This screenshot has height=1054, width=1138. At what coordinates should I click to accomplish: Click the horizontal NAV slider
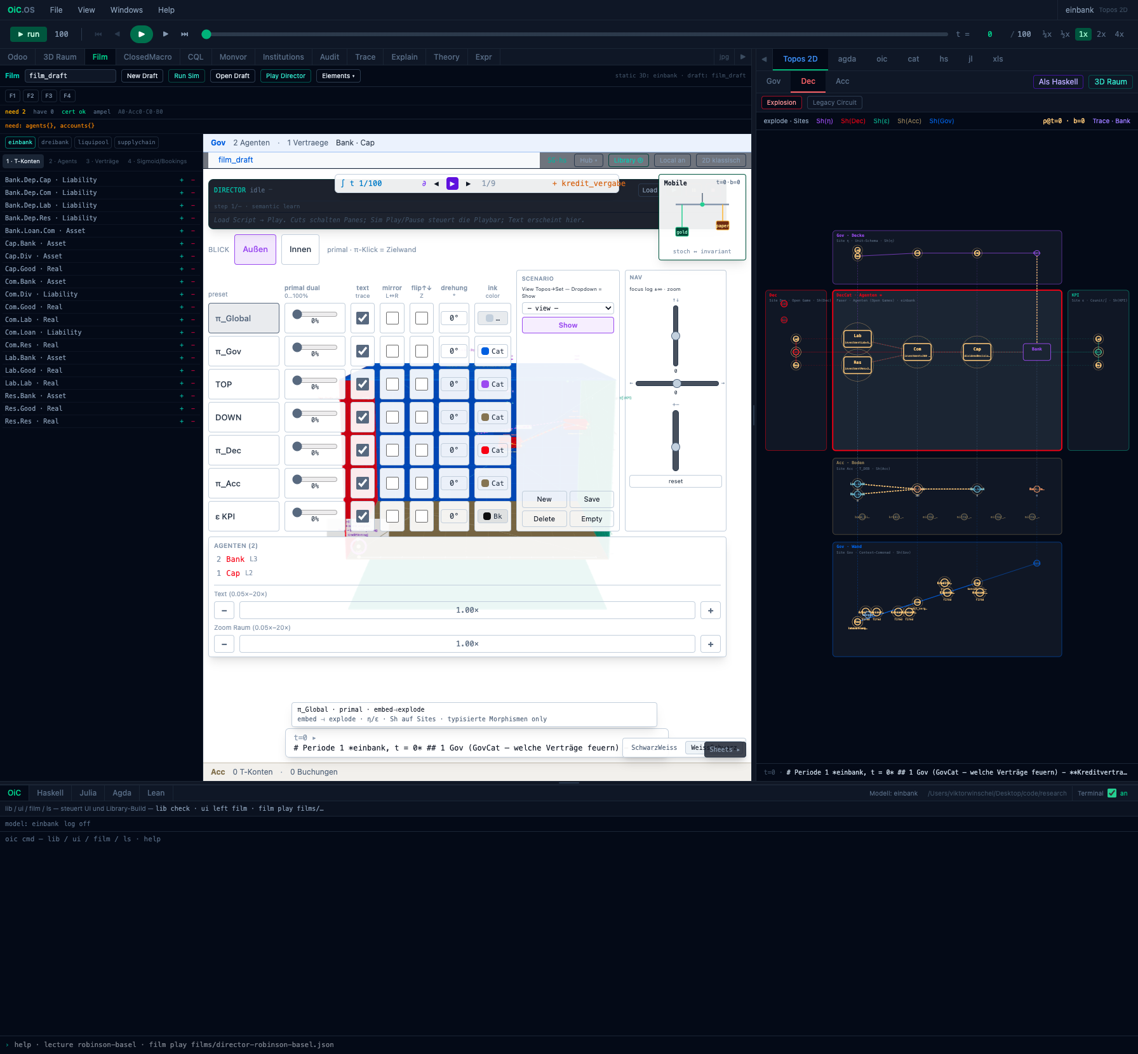677,384
